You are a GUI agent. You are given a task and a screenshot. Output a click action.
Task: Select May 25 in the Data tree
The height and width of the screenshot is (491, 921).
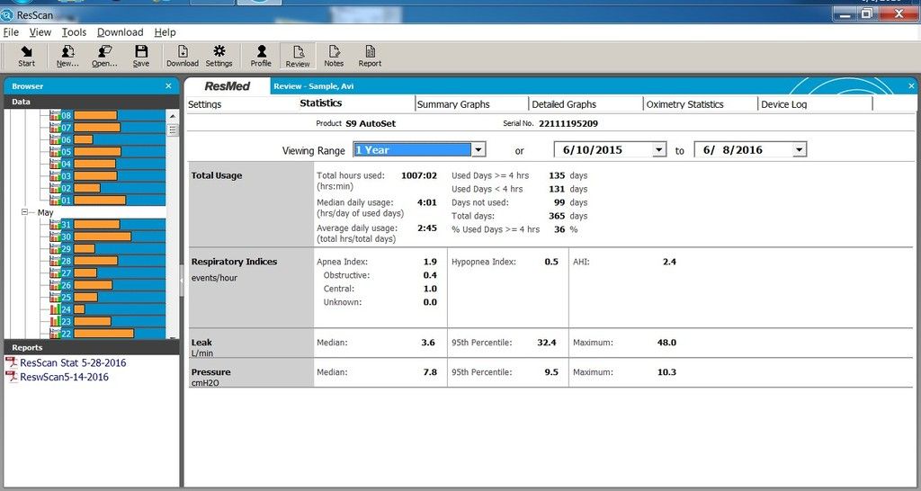[x=108, y=297]
